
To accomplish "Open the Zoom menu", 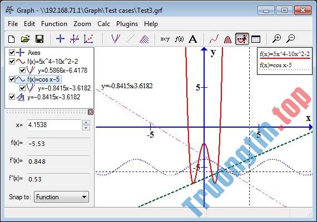I will coord(82,24).
